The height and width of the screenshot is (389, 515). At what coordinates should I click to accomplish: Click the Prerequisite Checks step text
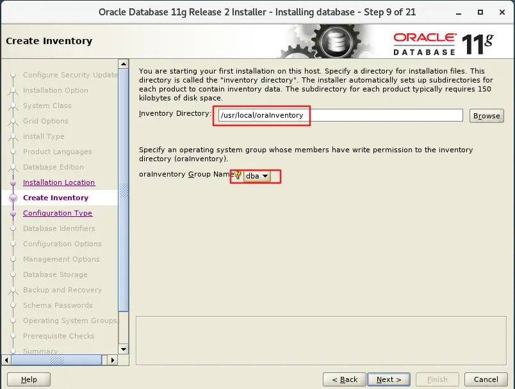pyautogui.click(x=58, y=336)
